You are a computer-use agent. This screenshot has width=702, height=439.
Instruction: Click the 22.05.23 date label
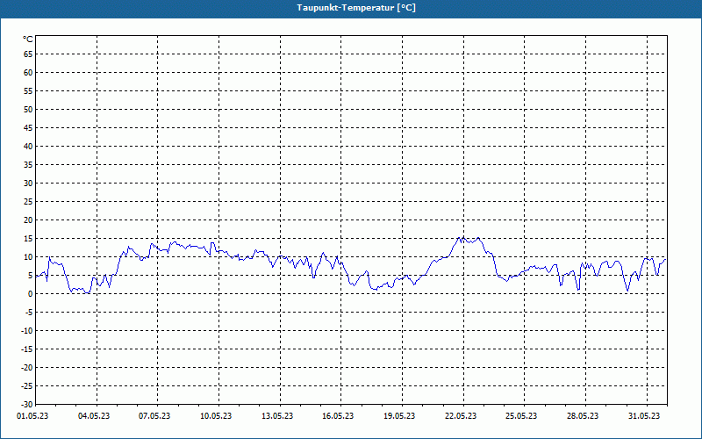(x=461, y=416)
